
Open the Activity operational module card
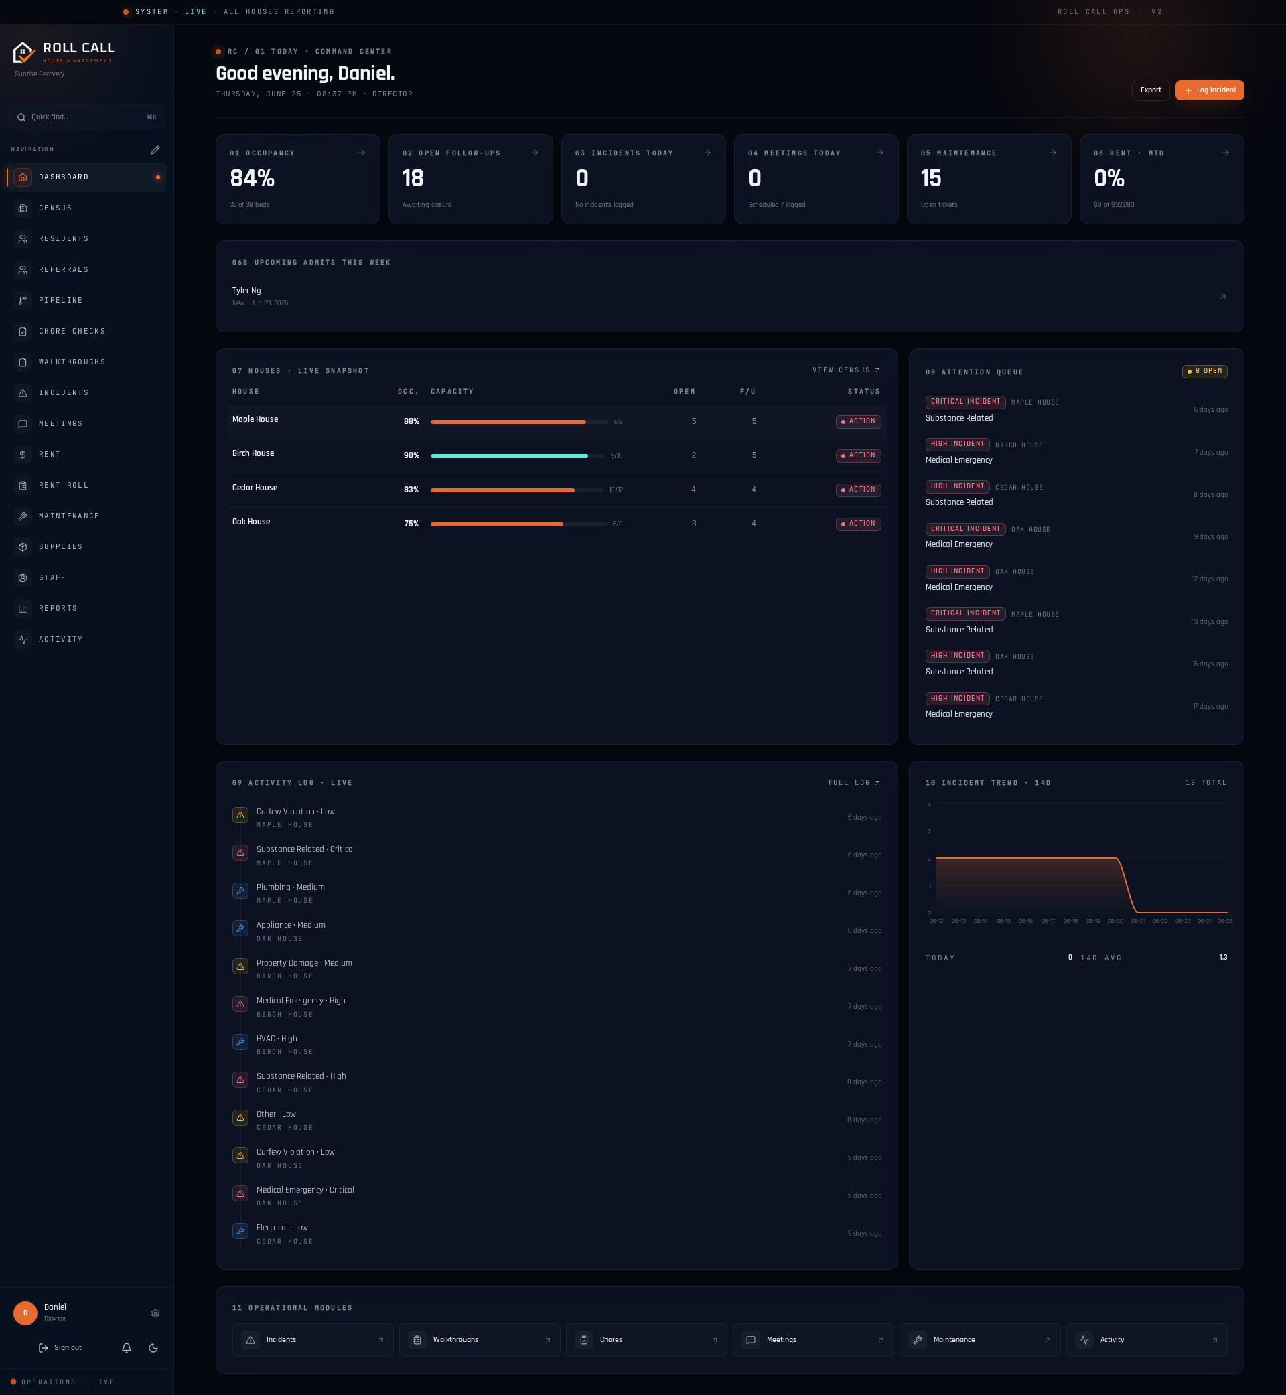point(1147,1340)
